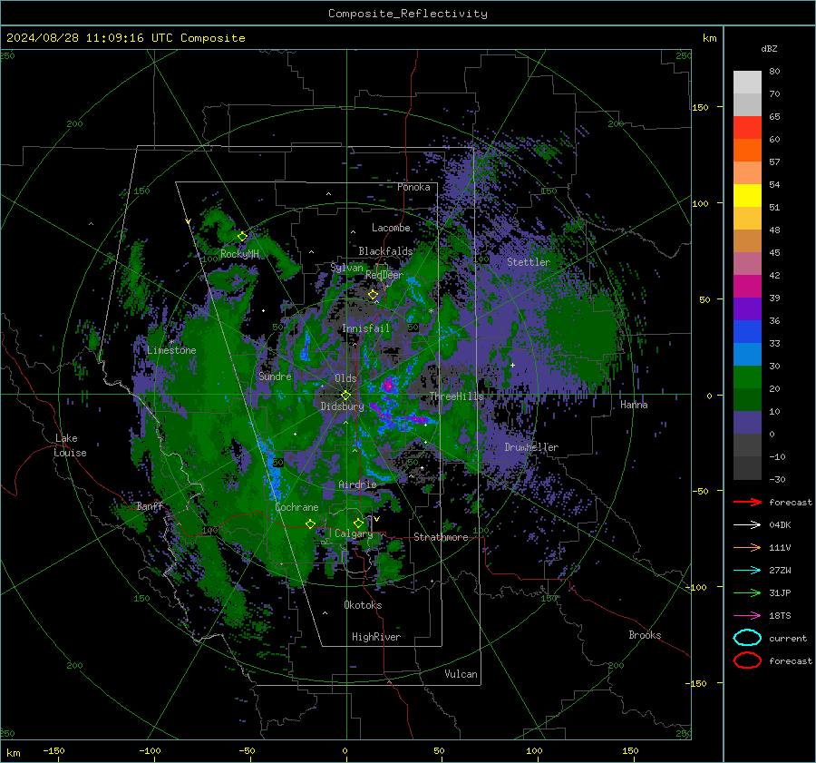The width and height of the screenshot is (816, 763).
Task: Click the Vulcan map label
Action: [x=461, y=674]
